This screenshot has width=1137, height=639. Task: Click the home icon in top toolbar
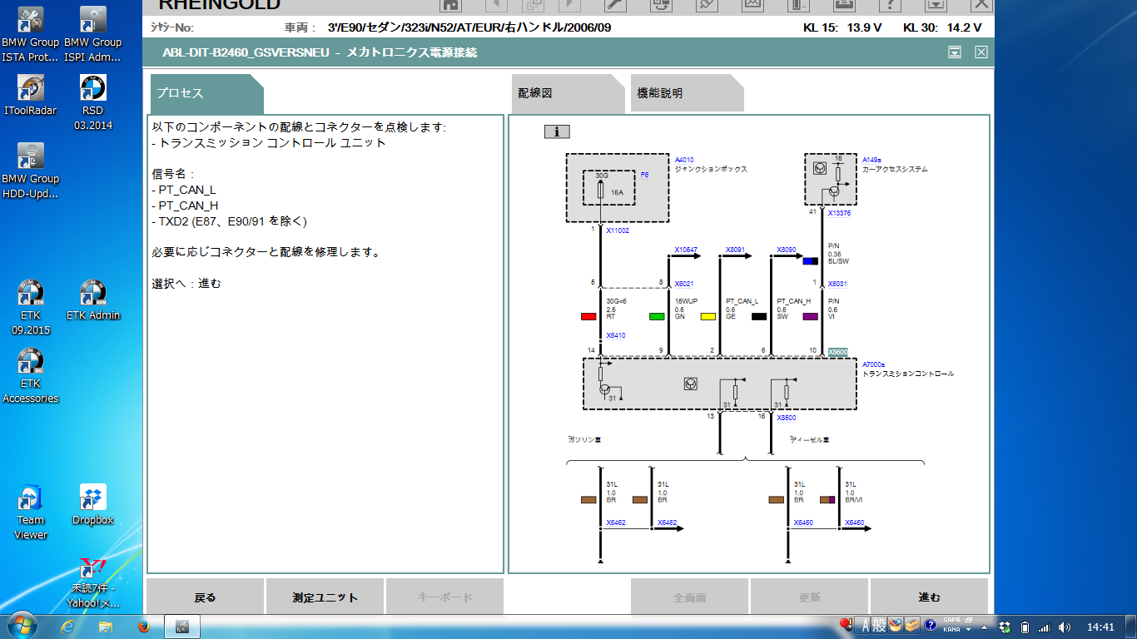point(450,4)
